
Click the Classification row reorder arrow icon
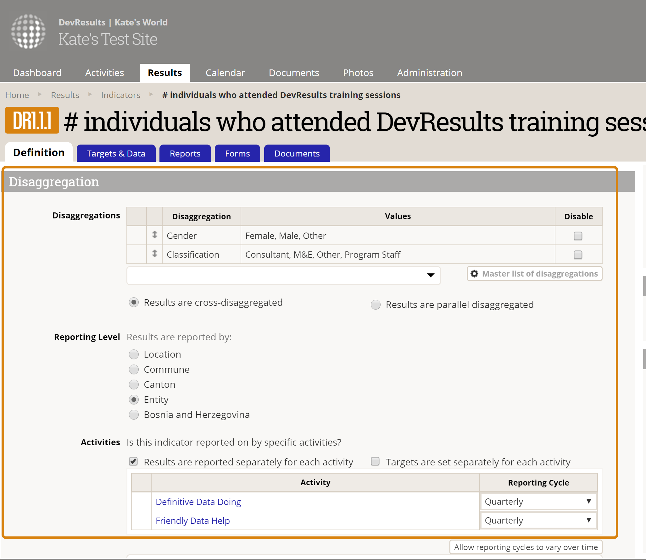(x=154, y=254)
